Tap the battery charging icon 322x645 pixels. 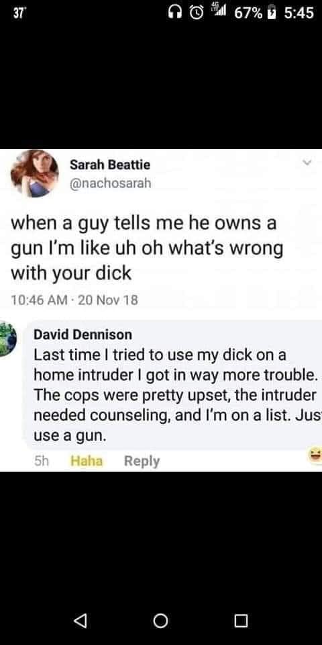271,13
